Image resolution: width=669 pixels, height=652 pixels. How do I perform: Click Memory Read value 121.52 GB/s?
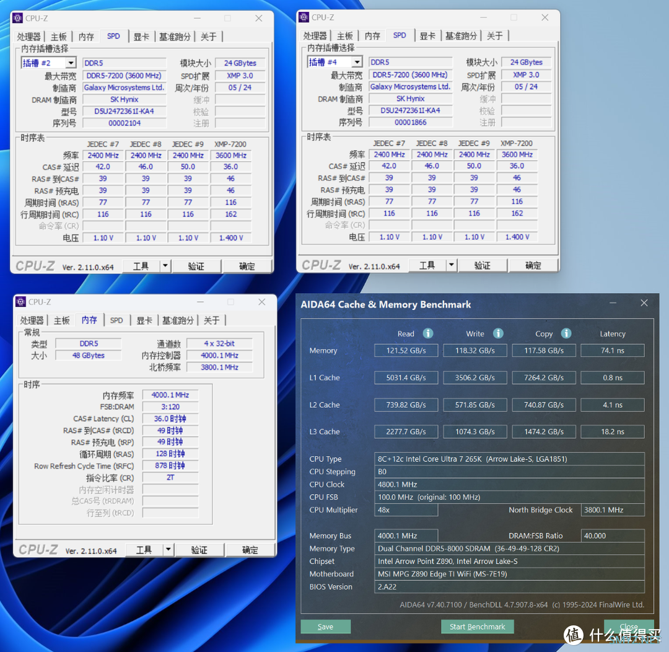[406, 351]
